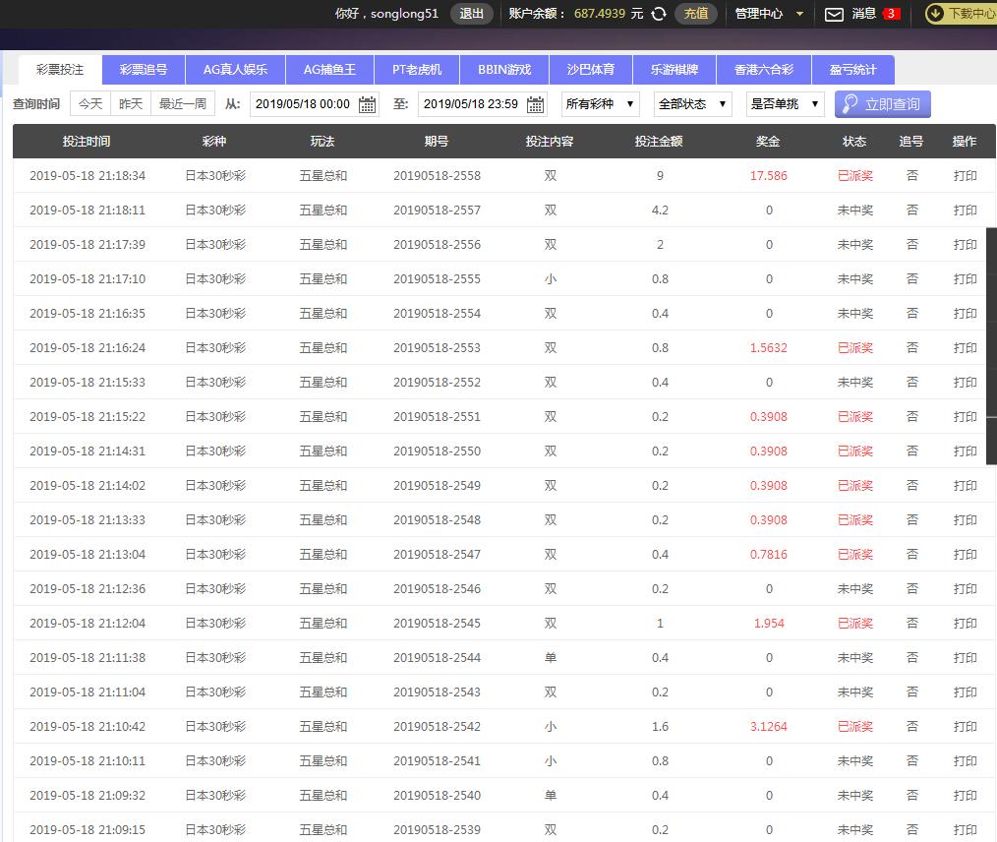Select the 今天 time range option
The height and width of the screenshot is (842, 997).
89,104
